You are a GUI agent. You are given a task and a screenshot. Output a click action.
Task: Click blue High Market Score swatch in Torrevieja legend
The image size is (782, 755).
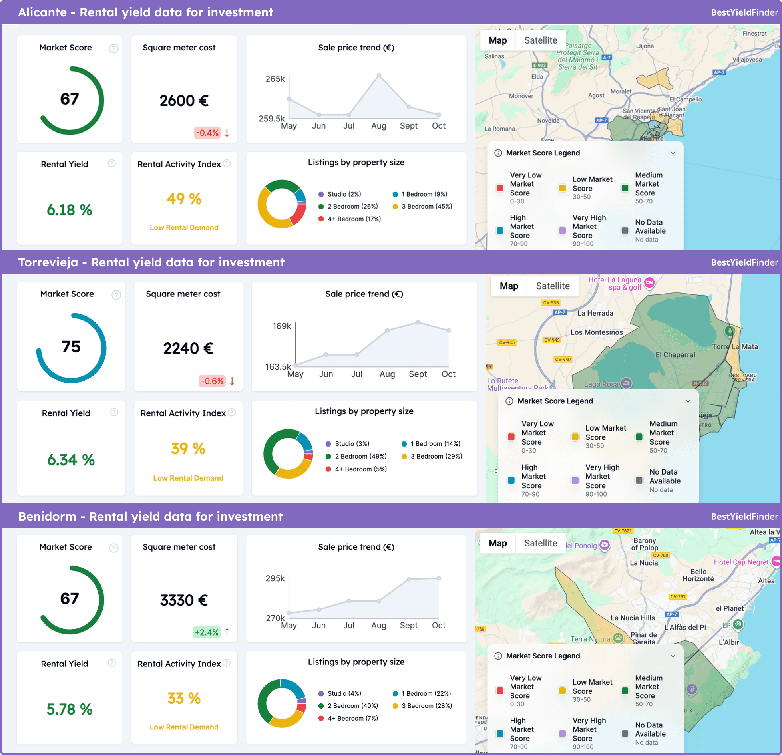[511, 481]
